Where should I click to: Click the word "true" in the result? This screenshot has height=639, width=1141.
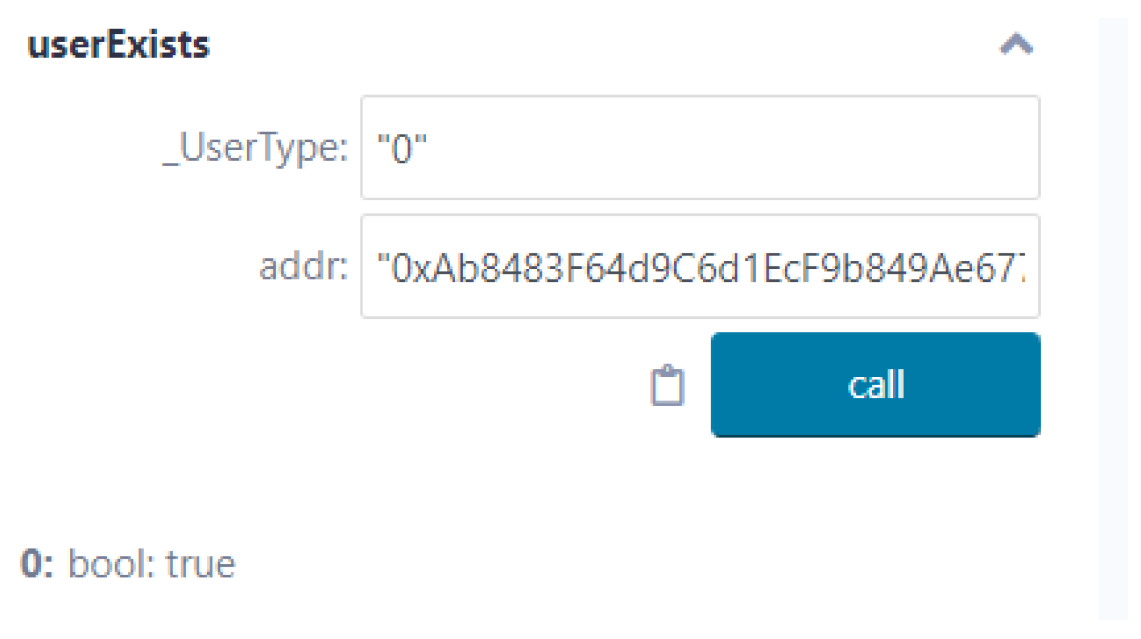(x=201, y=564)
